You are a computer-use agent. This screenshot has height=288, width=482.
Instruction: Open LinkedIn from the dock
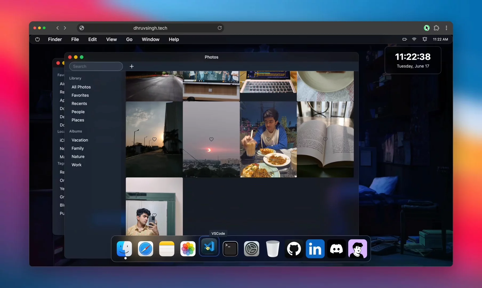(315, 249)
